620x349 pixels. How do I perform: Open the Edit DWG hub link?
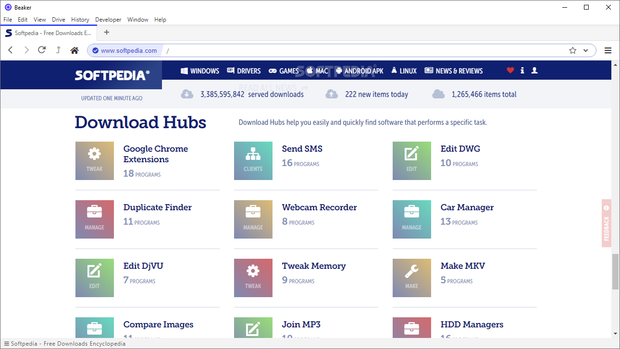tap(460, 149)
